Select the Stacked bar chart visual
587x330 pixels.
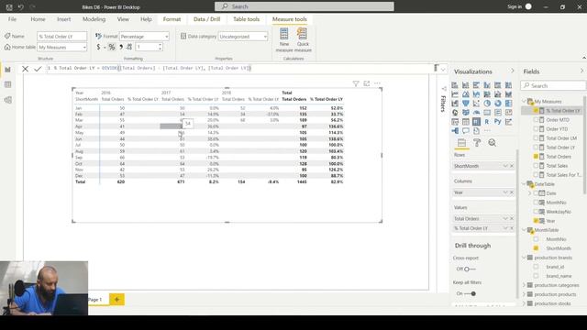[455, 85]
